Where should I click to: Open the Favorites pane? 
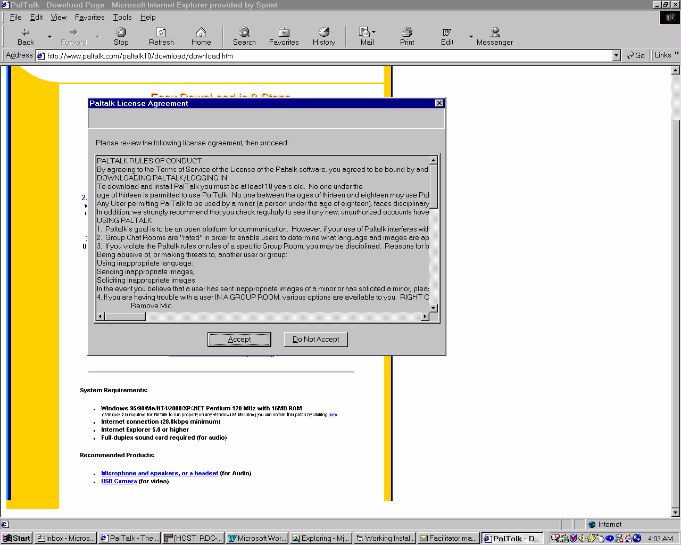tap(284, 37)
